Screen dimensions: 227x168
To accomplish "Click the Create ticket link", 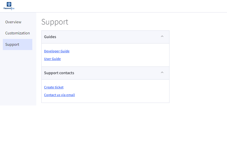I will pos(54,87).
